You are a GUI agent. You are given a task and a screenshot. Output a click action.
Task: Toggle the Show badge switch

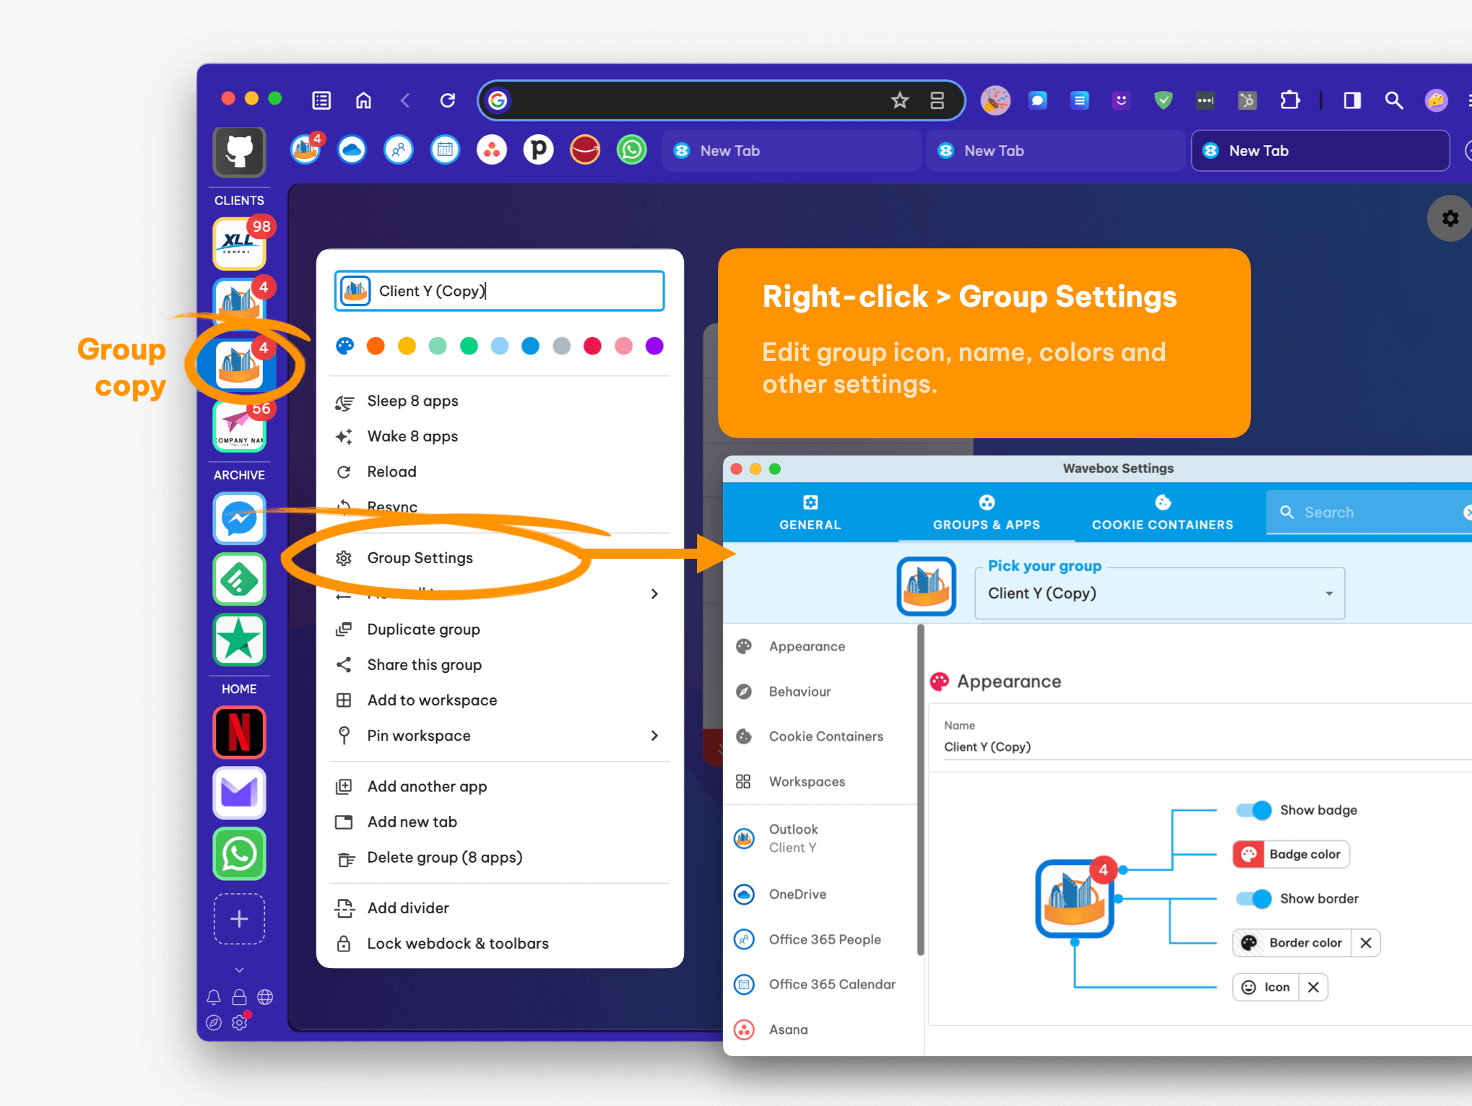click(x=1249, y=810)
